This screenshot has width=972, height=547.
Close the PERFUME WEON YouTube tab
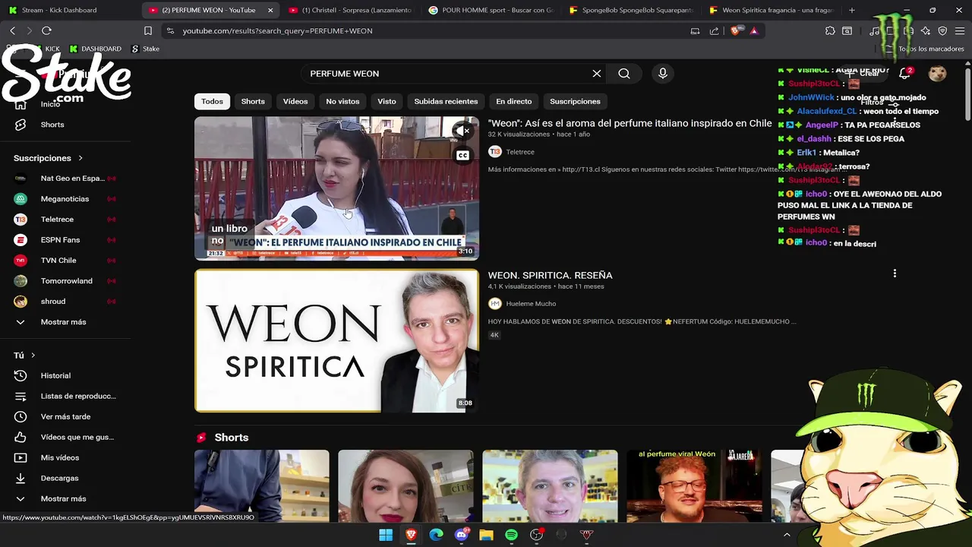click(x=270, y=10)
